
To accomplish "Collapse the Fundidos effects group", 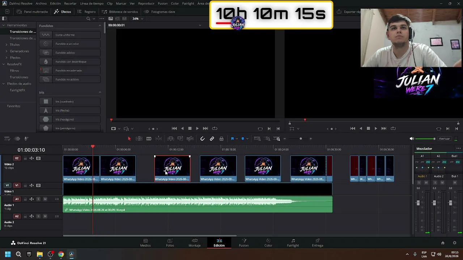I will click(100, 26).
